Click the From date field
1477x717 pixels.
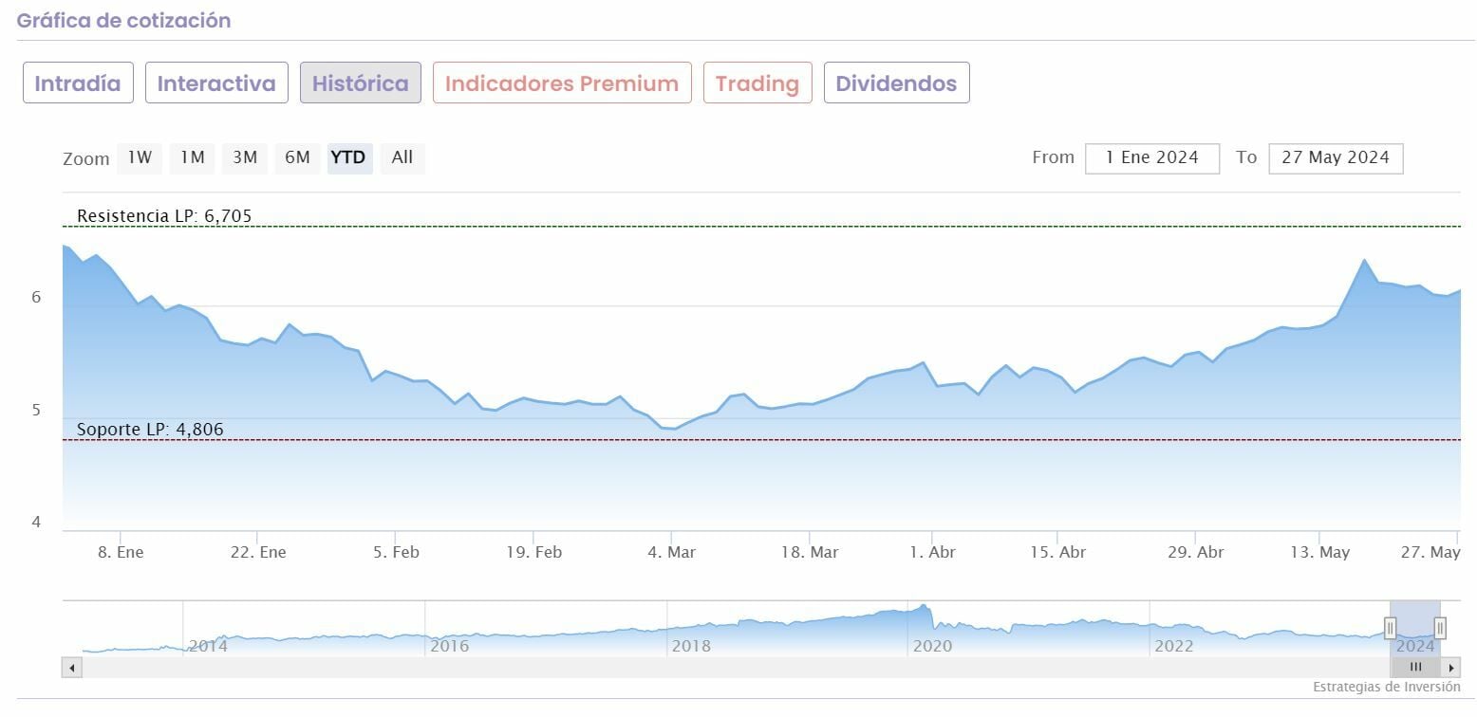(1152, 158)
